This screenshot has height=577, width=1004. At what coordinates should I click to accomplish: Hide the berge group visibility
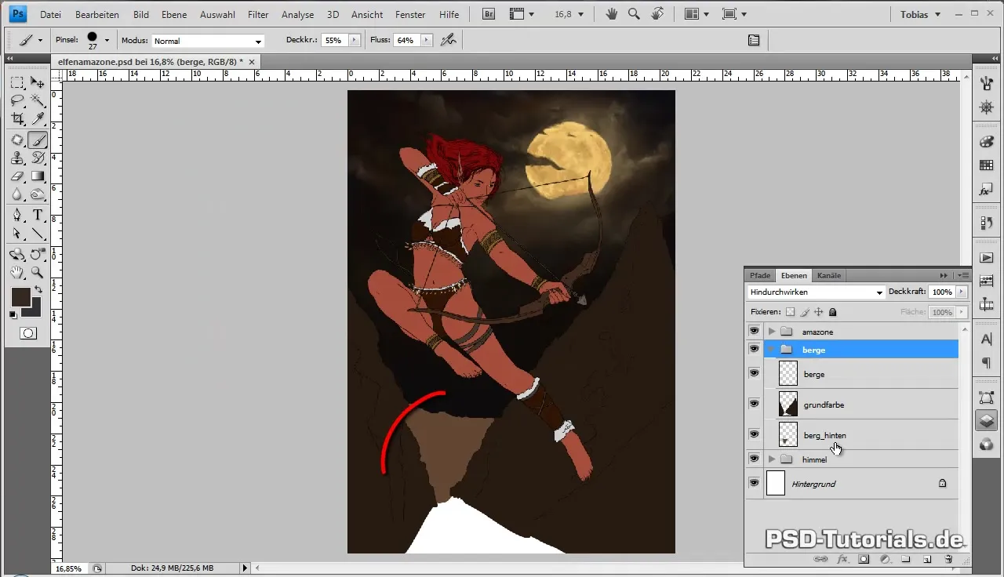tap(754, 349)
